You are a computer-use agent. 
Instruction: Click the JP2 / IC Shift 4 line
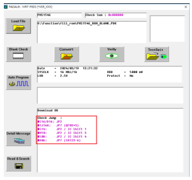click(62, 137)
